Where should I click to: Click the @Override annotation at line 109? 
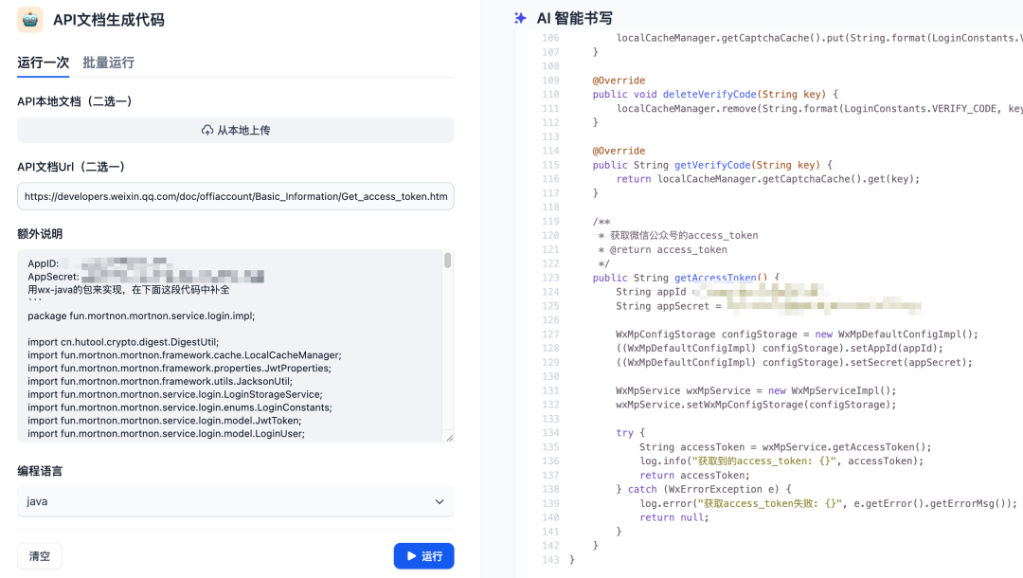(x=619, y=80)
